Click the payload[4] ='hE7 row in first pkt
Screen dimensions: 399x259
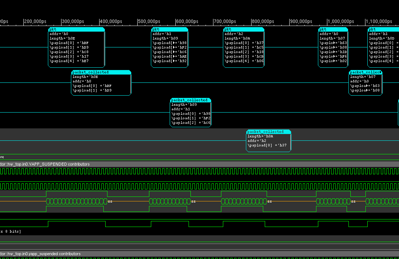pos(69,61)
